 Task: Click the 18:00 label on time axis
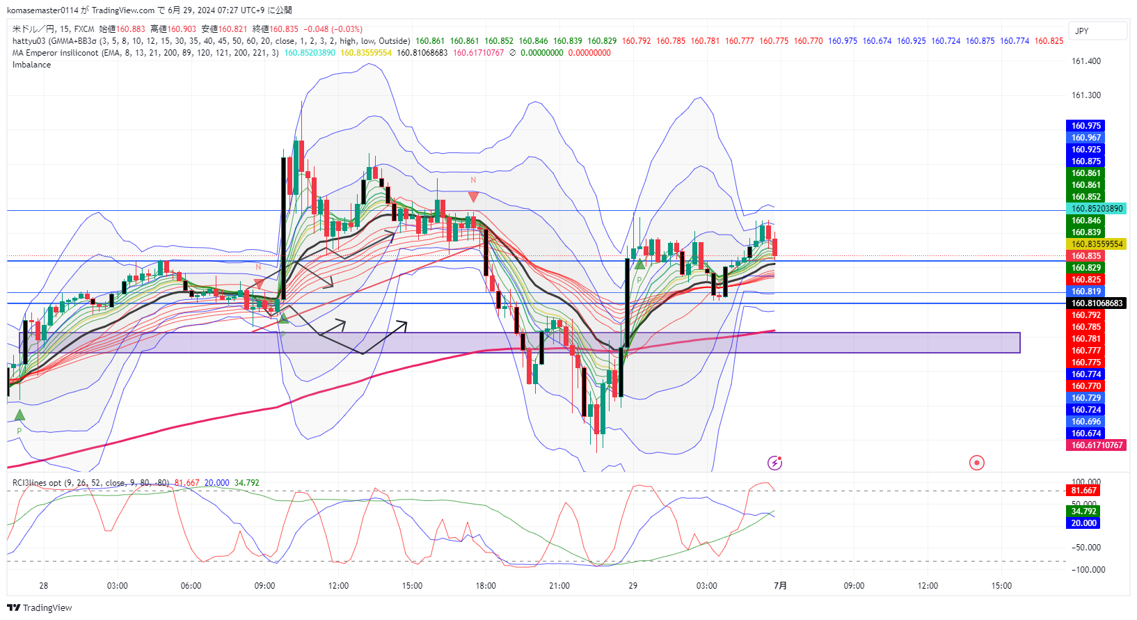click(486, 586)
